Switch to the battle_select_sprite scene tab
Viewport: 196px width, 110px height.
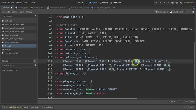point(101,7)
